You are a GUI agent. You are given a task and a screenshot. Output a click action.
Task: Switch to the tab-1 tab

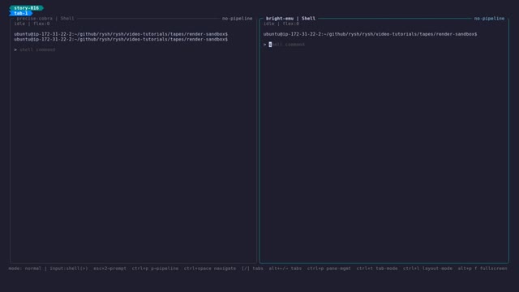pos(21,13)
